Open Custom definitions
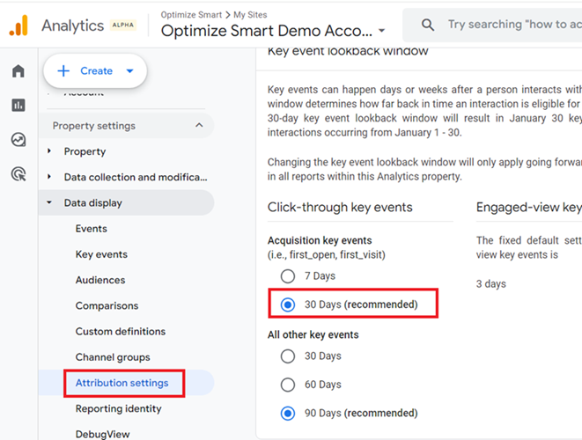The image size is (582, 440). [x=121, y=331]
